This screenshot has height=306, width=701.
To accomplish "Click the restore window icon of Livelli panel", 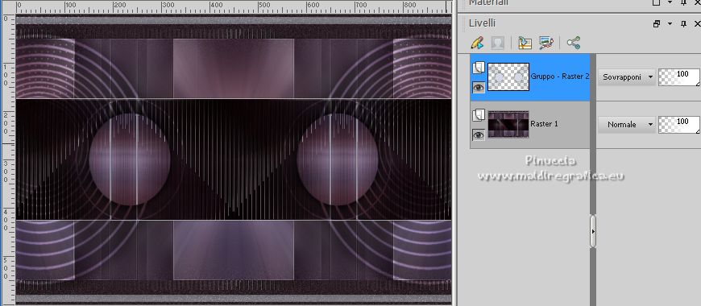I will pos(657,23).
